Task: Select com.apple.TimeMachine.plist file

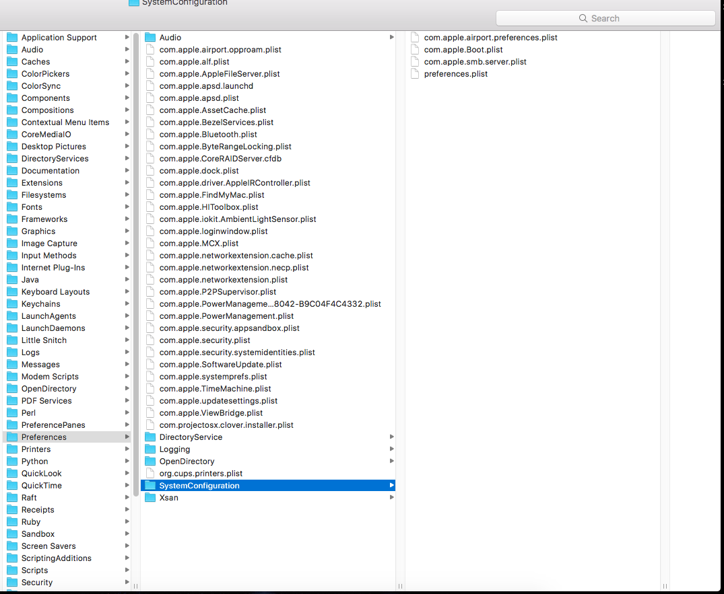Action: (215, 389)
